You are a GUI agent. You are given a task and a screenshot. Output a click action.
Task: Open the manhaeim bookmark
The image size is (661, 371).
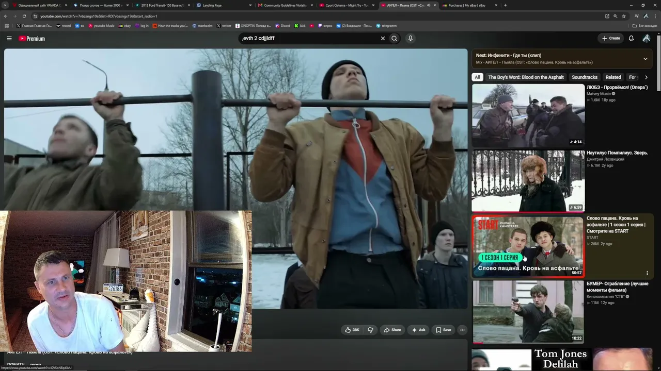(x=202, y=25)
